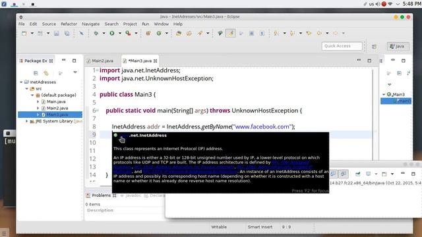Click the Forward navigation arrow icon
Image resolution: width=422 pixels, height=237 pixels.
pyautogui.click(x=336, y=34)
